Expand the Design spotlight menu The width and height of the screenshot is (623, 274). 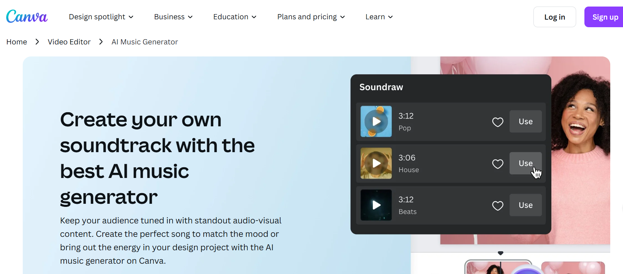[x=101, y=17]
